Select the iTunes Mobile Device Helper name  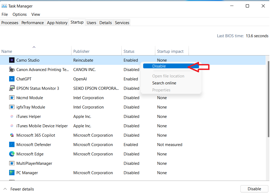[x=42, y=126]
